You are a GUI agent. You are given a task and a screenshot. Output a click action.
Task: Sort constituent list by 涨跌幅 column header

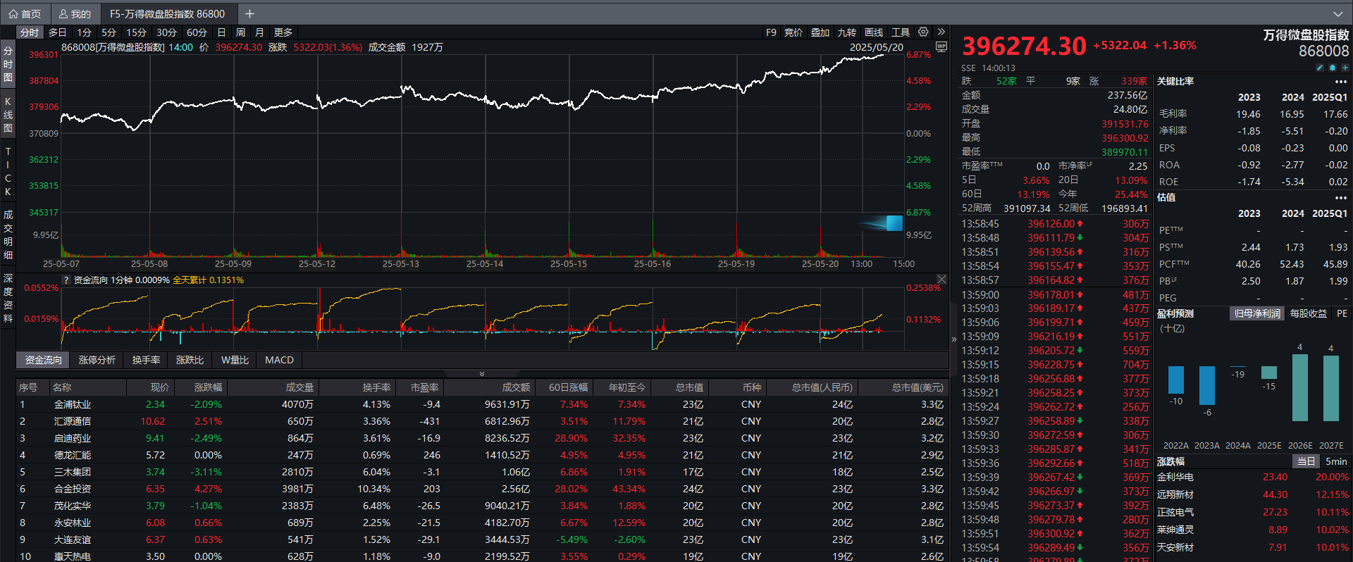[x=208, y=387]
